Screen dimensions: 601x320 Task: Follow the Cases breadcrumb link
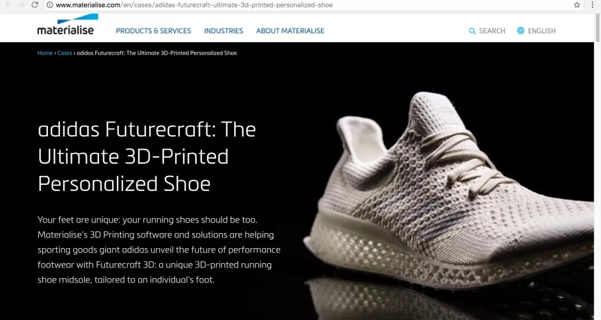[65, 53]
